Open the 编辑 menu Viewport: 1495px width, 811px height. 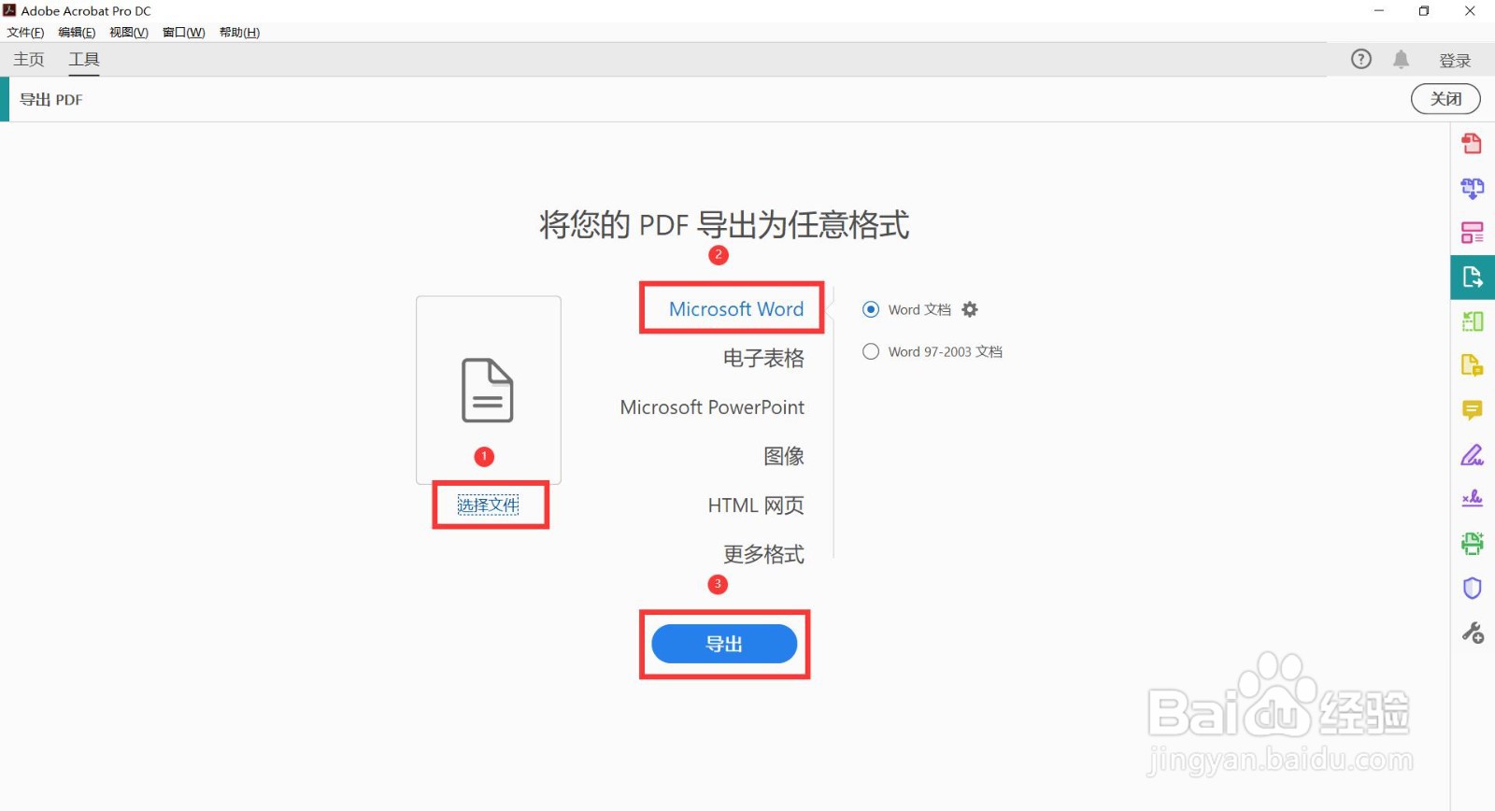(x=77, y=33)
